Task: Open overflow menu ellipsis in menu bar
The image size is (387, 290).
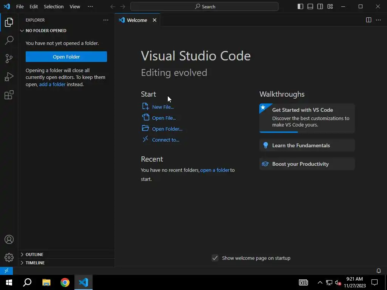Action: tap(90, 7)
